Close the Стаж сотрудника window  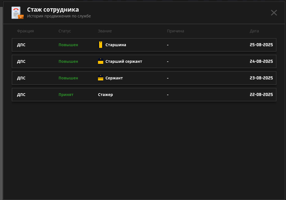274,13
